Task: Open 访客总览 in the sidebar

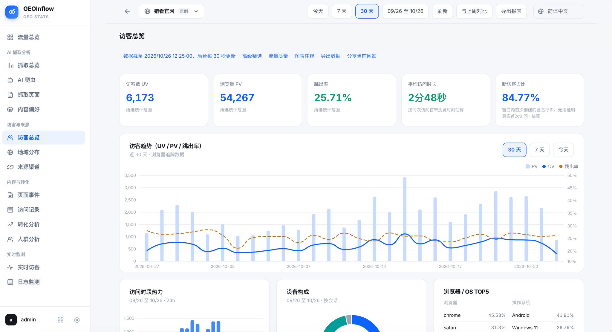Action: click(x=44, y=137)
